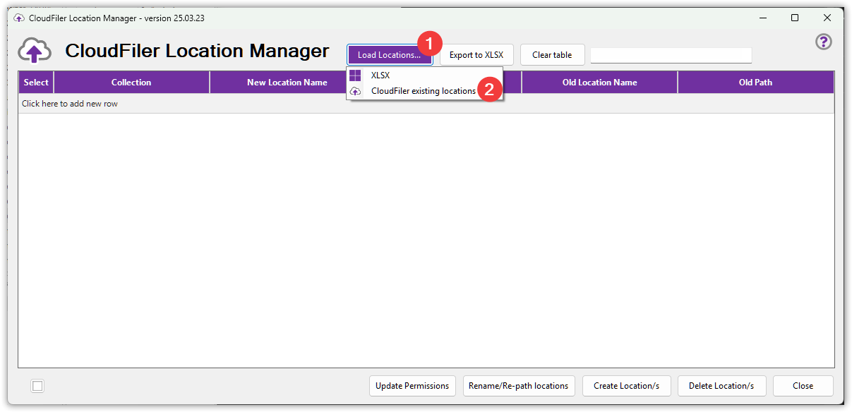Select CloudFiler existing locations menu entry
852x412 pixels.
pyautogui.click(x=424, y=91)
